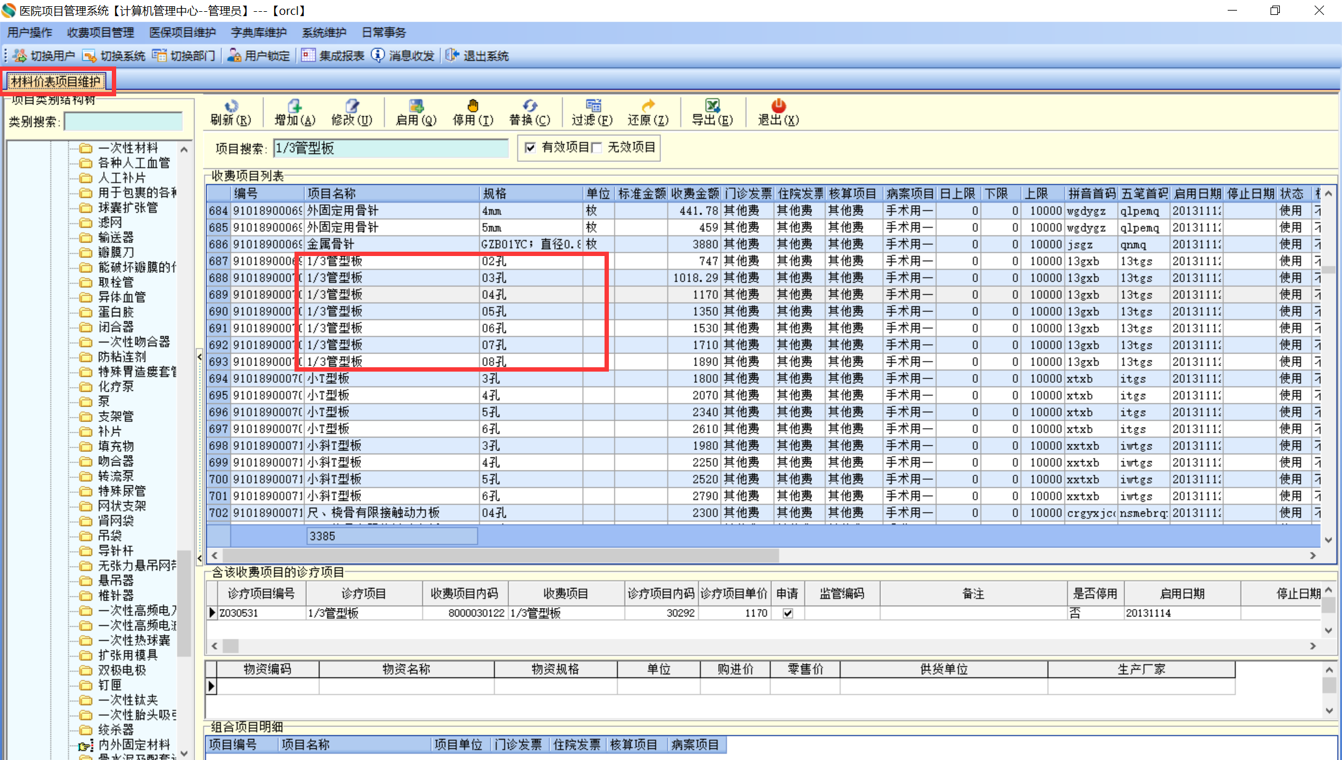Click the 修改(U) edit icon

[352, 106]
